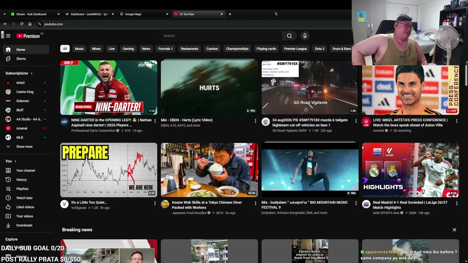Select the Casinos filter chip

point(212,49)
